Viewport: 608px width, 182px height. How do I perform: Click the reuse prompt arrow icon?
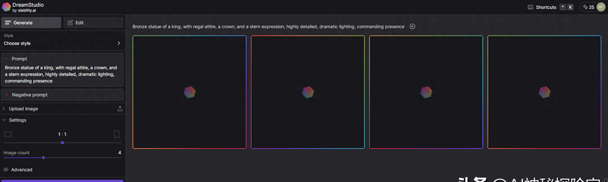[412, 27]
